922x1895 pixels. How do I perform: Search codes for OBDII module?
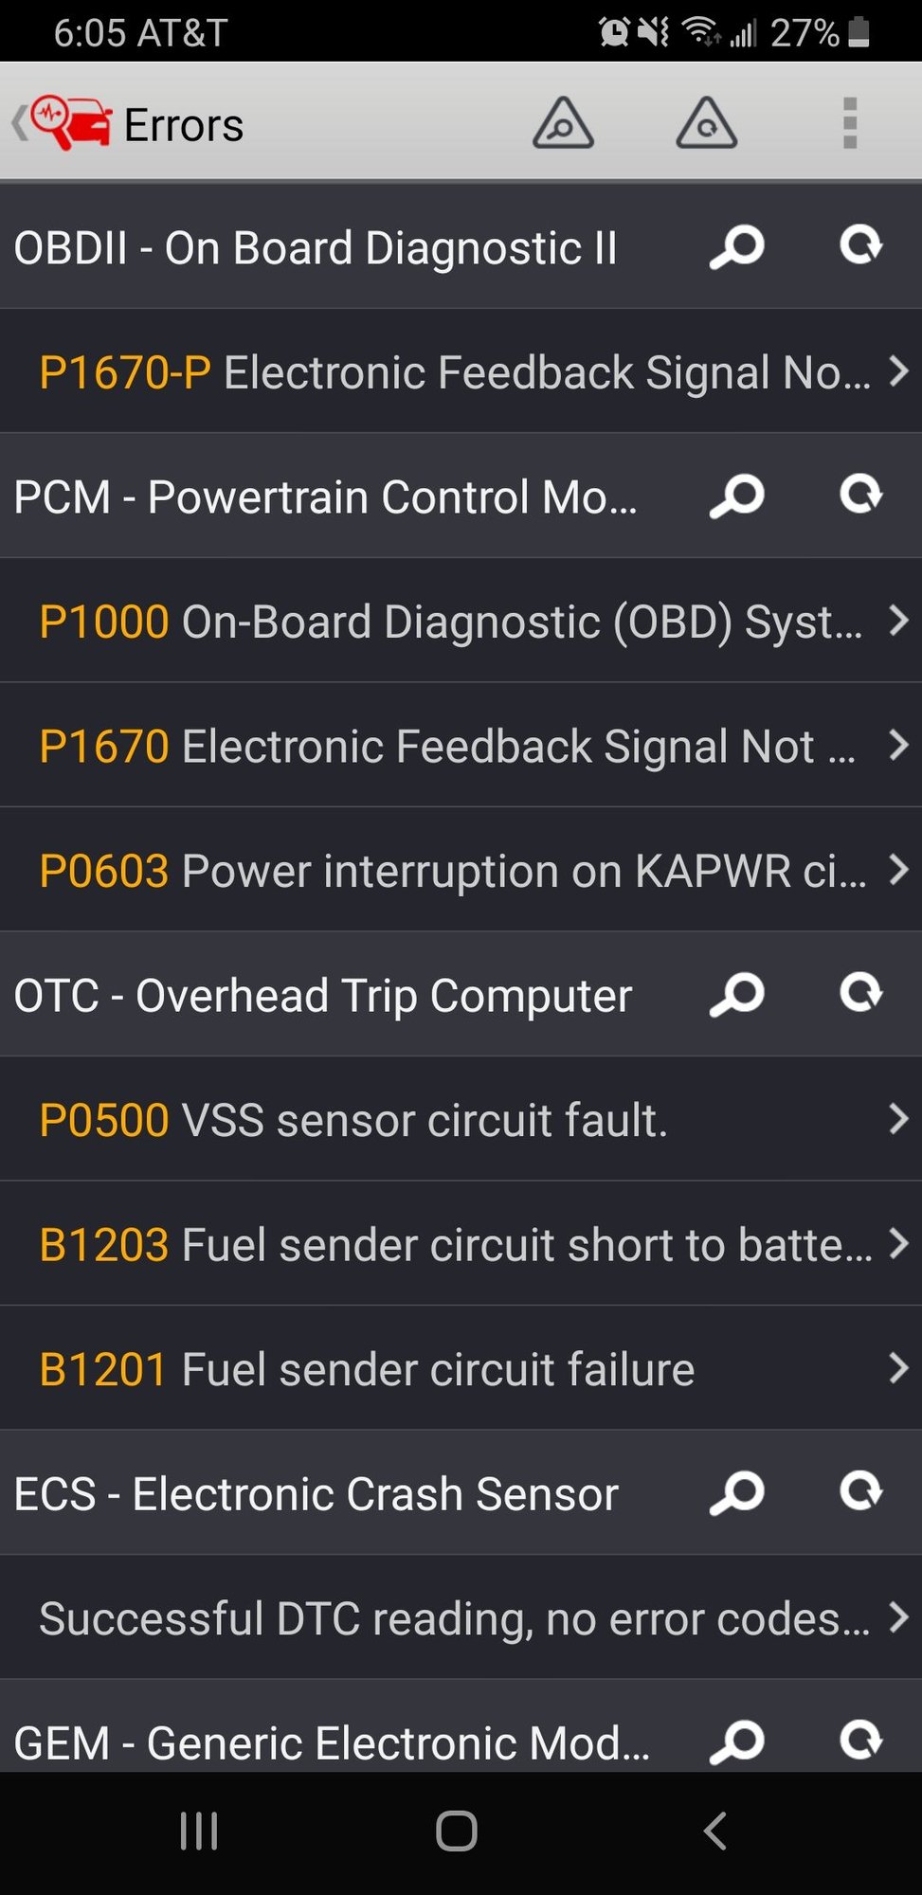tap(736, 247)
